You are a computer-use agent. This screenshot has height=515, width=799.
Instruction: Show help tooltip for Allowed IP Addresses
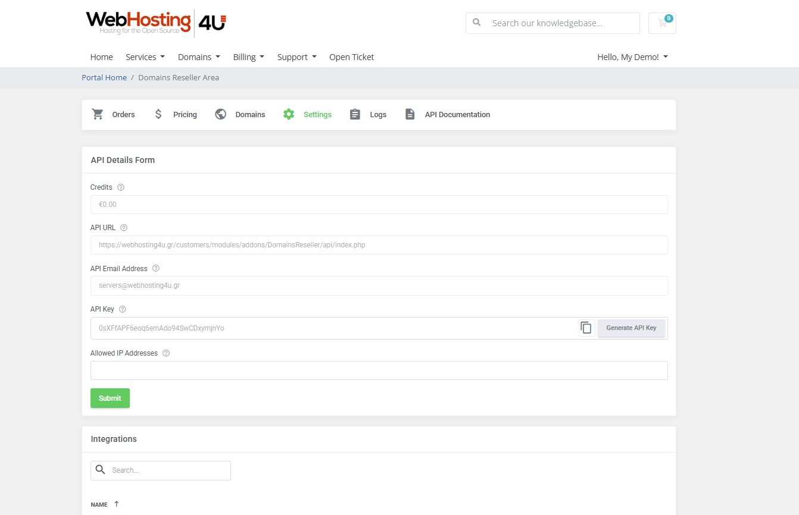coord(166,353)
